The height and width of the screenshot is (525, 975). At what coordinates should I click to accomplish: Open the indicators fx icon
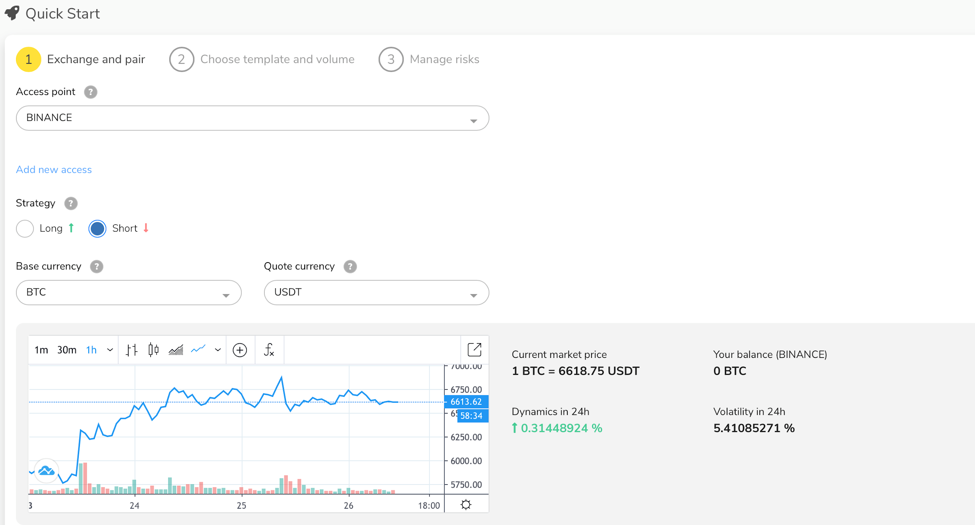coord(269,350)
